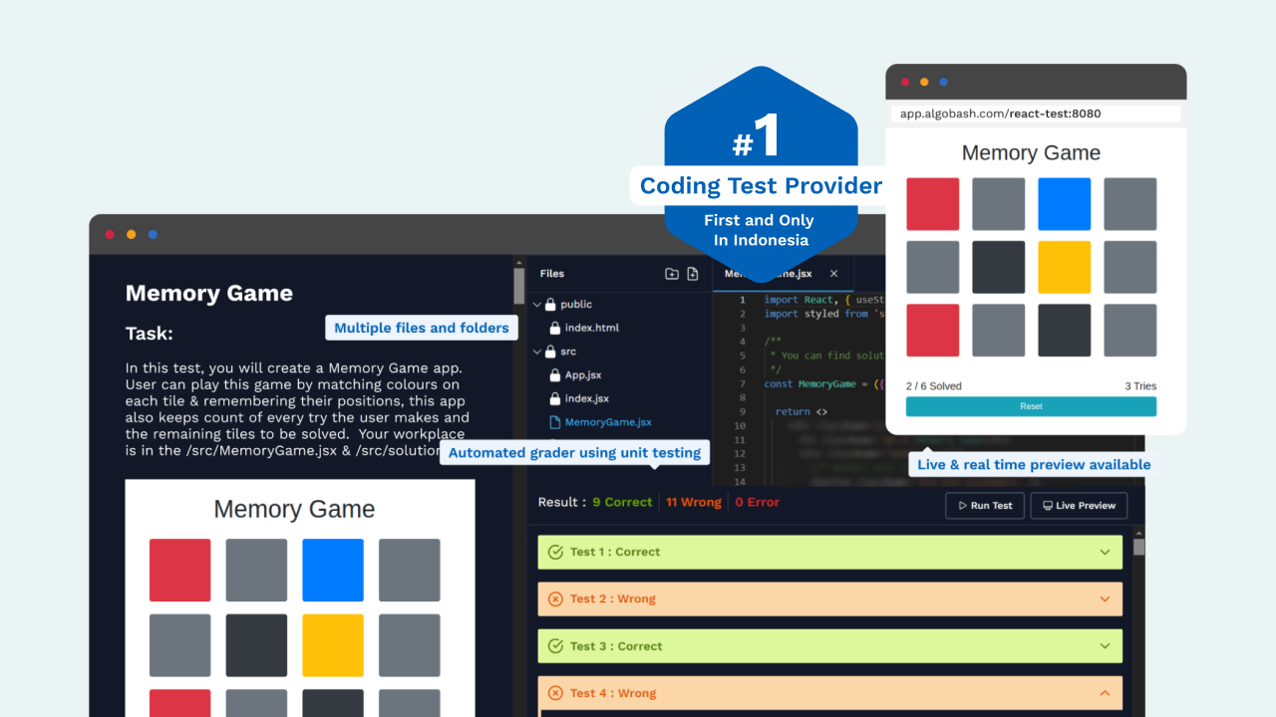This screenshot has width=1276, height=717.
Task: Click the orange cross icon of Test 4
Action: pyautogui.click(x=556, y=693)
